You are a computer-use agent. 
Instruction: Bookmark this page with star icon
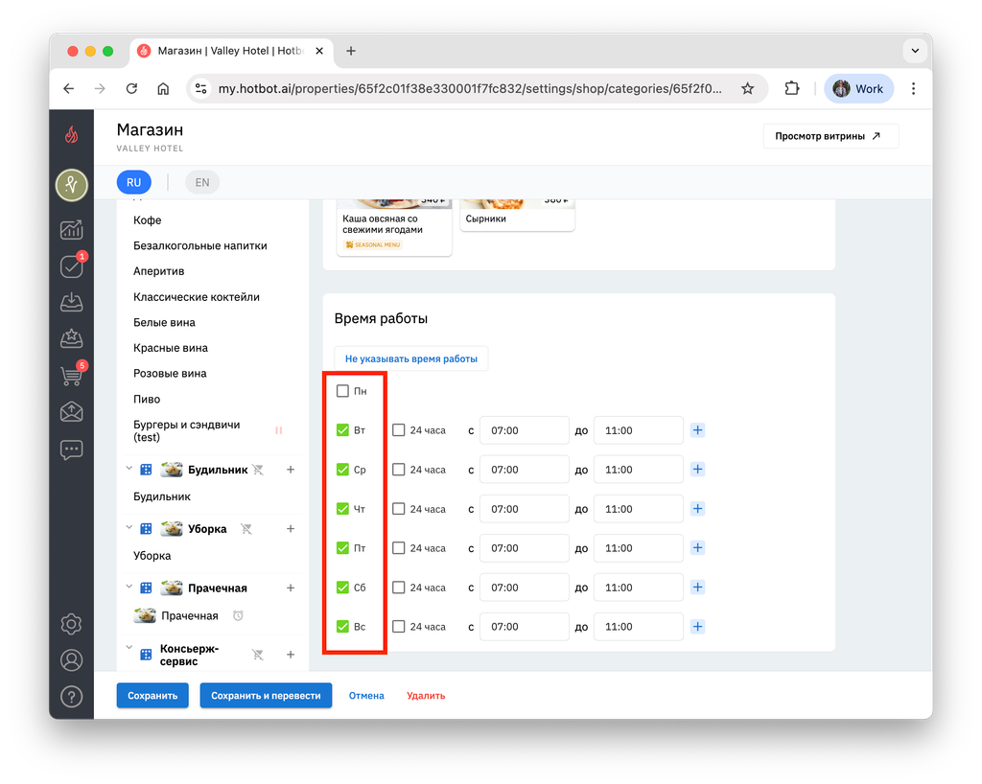[x=747, y=89]
